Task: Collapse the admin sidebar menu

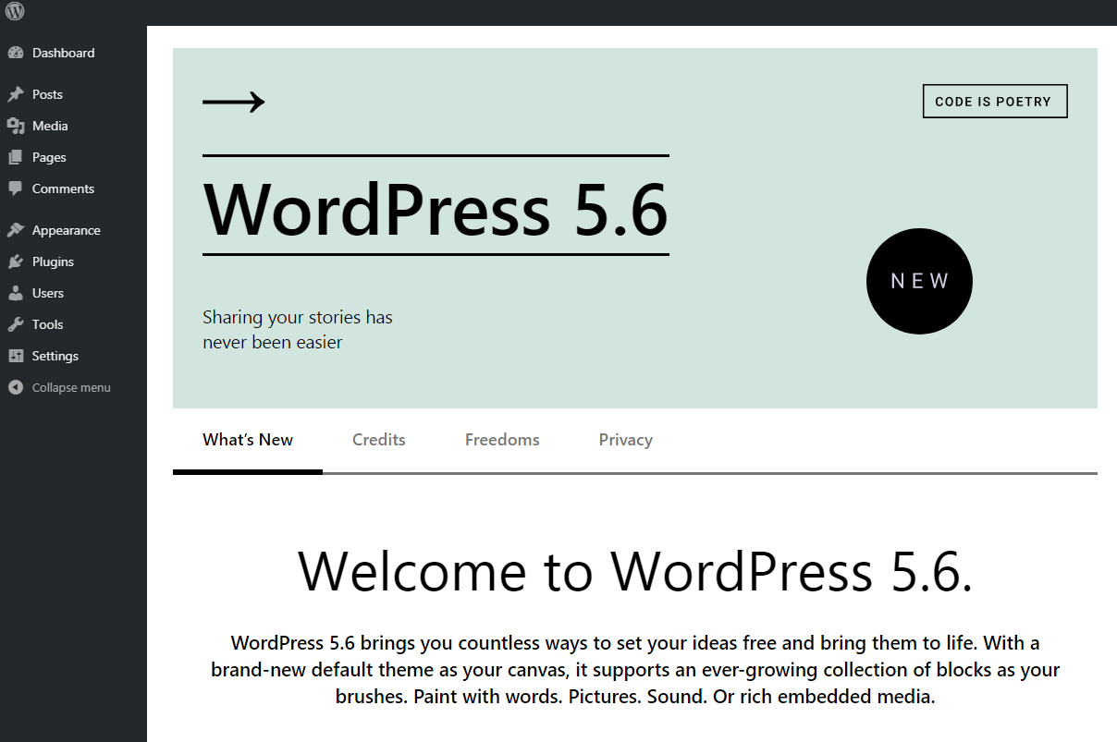Action: 59,388
